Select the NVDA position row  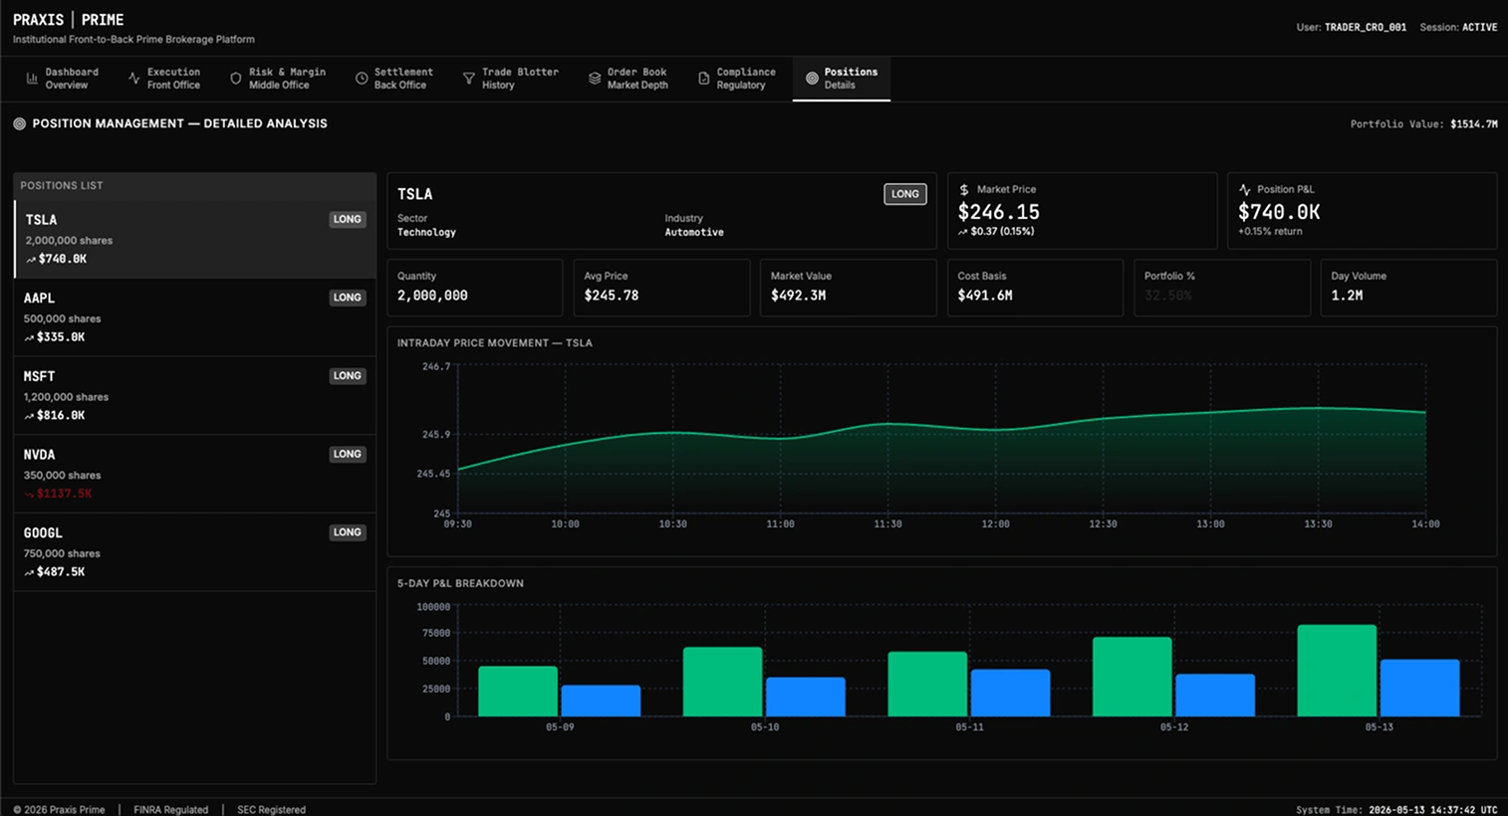point(195,474)
